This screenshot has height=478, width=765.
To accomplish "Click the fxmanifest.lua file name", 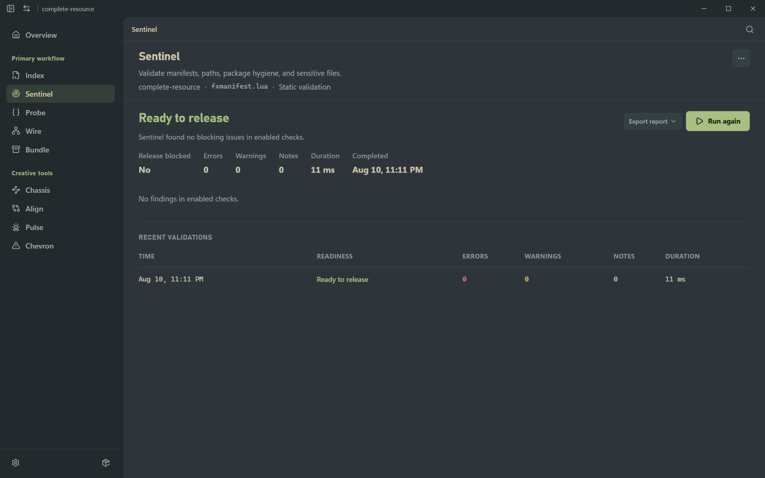I will [x=240, y=86].
